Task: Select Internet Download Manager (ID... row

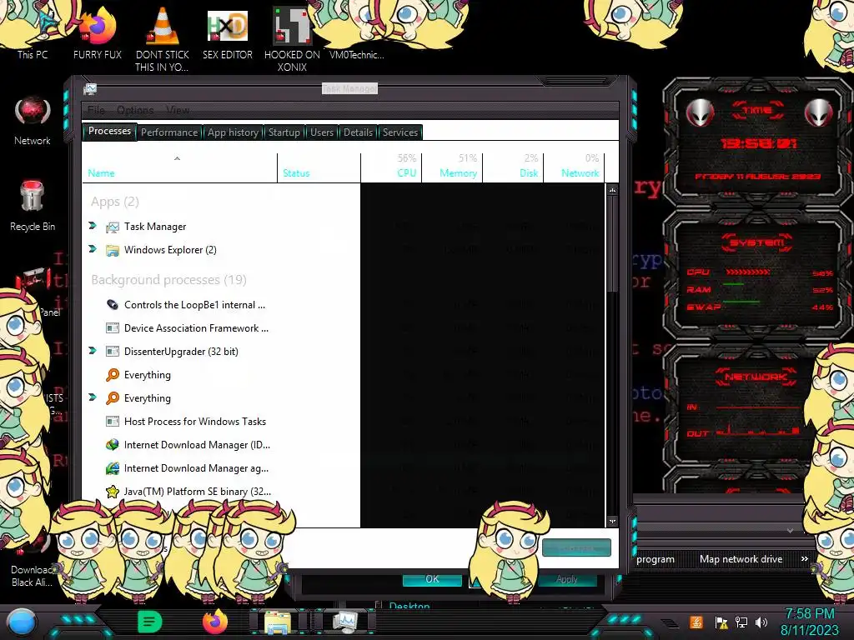Action: coord(343,445)
